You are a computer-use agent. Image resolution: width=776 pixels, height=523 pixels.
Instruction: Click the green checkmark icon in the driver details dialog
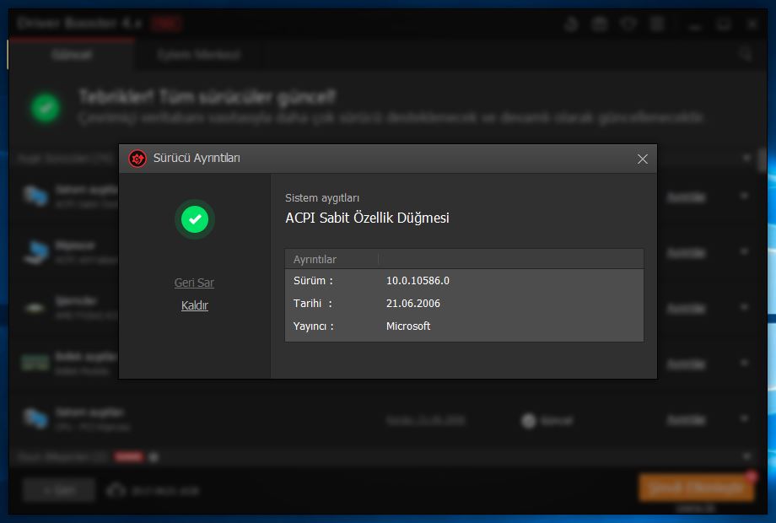[195, 219]
